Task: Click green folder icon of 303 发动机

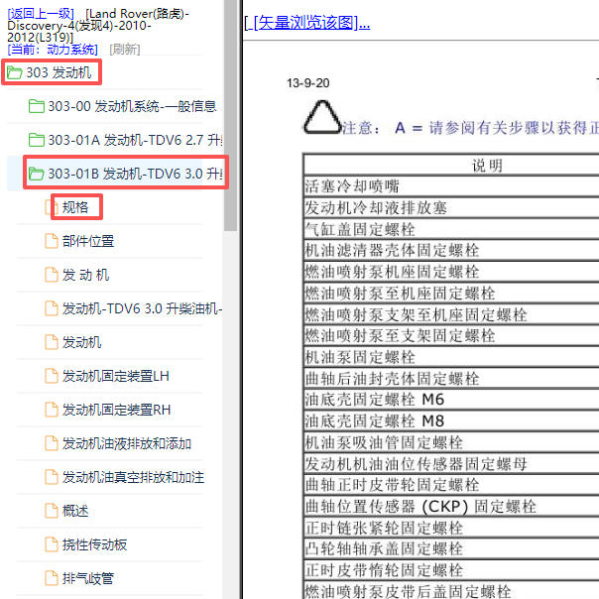Action: coord(15,72)
